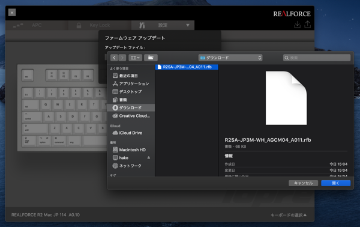Open iCloud Drive in the sidebar

131,133
